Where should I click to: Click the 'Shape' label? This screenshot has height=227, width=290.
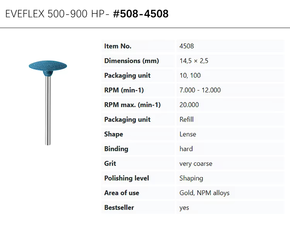[x=114, y=134]
